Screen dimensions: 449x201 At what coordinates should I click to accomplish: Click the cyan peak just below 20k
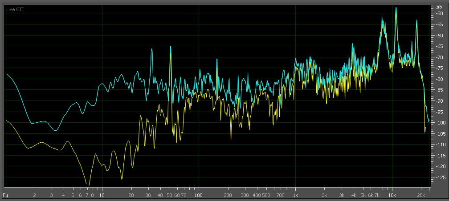[x=417, y=20]
